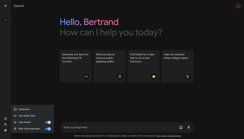Image resolution: width=244 pixels, height=139 pixels.
Task: Click the Real-time responses sliders icon
Action: (x=15, y=129)
